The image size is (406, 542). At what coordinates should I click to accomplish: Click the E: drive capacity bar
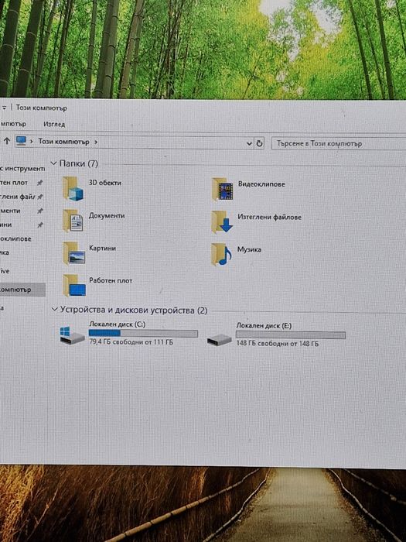290,335
